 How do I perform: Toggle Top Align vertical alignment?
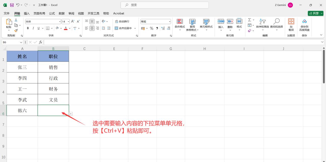click(87, 21)
